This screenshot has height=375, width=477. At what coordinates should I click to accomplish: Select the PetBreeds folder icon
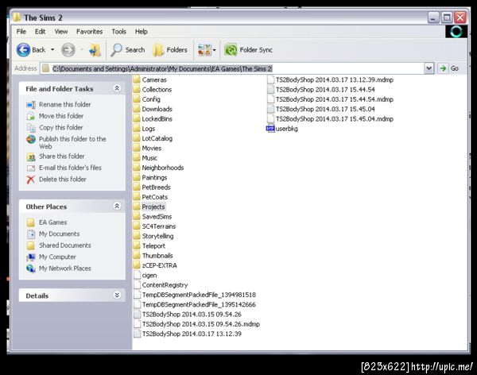tap(137, 187)
